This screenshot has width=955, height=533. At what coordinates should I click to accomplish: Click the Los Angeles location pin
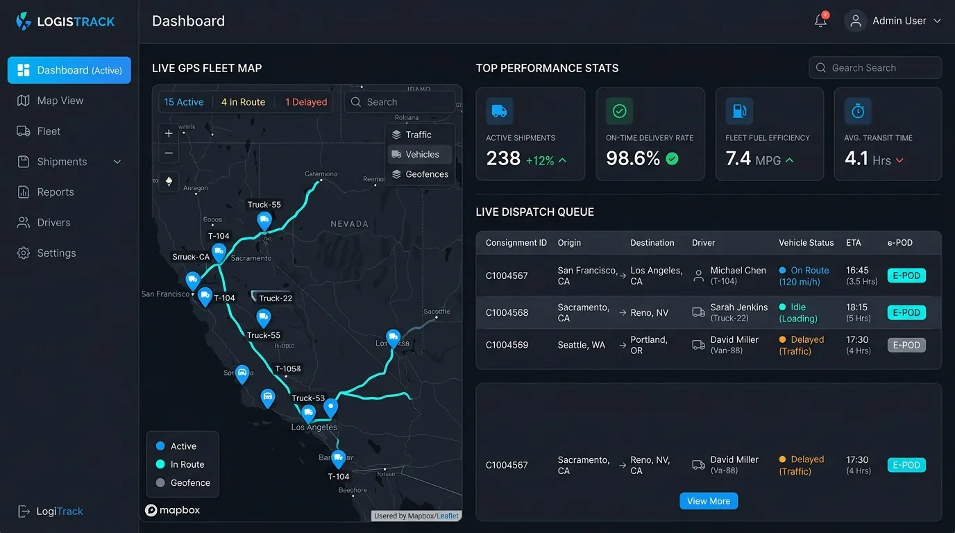pos(330,407)
